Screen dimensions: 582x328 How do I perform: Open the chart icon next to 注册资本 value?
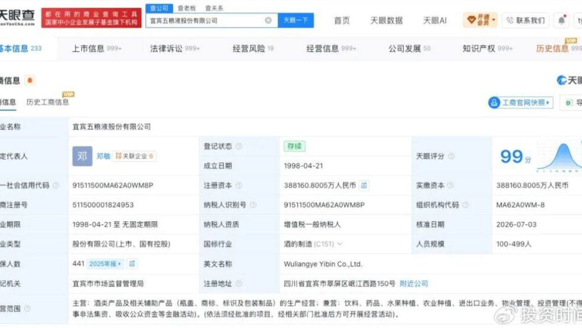(364, 185)
